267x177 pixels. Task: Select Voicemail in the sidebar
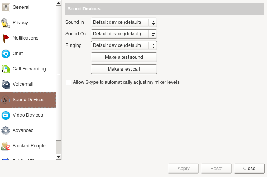(x=28, y=84)
